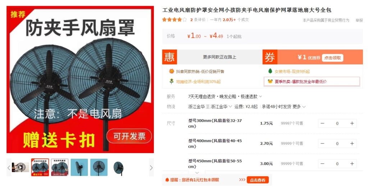Expand 更多 logistics options
This screenshot has width=368, height=189.
[x=299, y=107]
